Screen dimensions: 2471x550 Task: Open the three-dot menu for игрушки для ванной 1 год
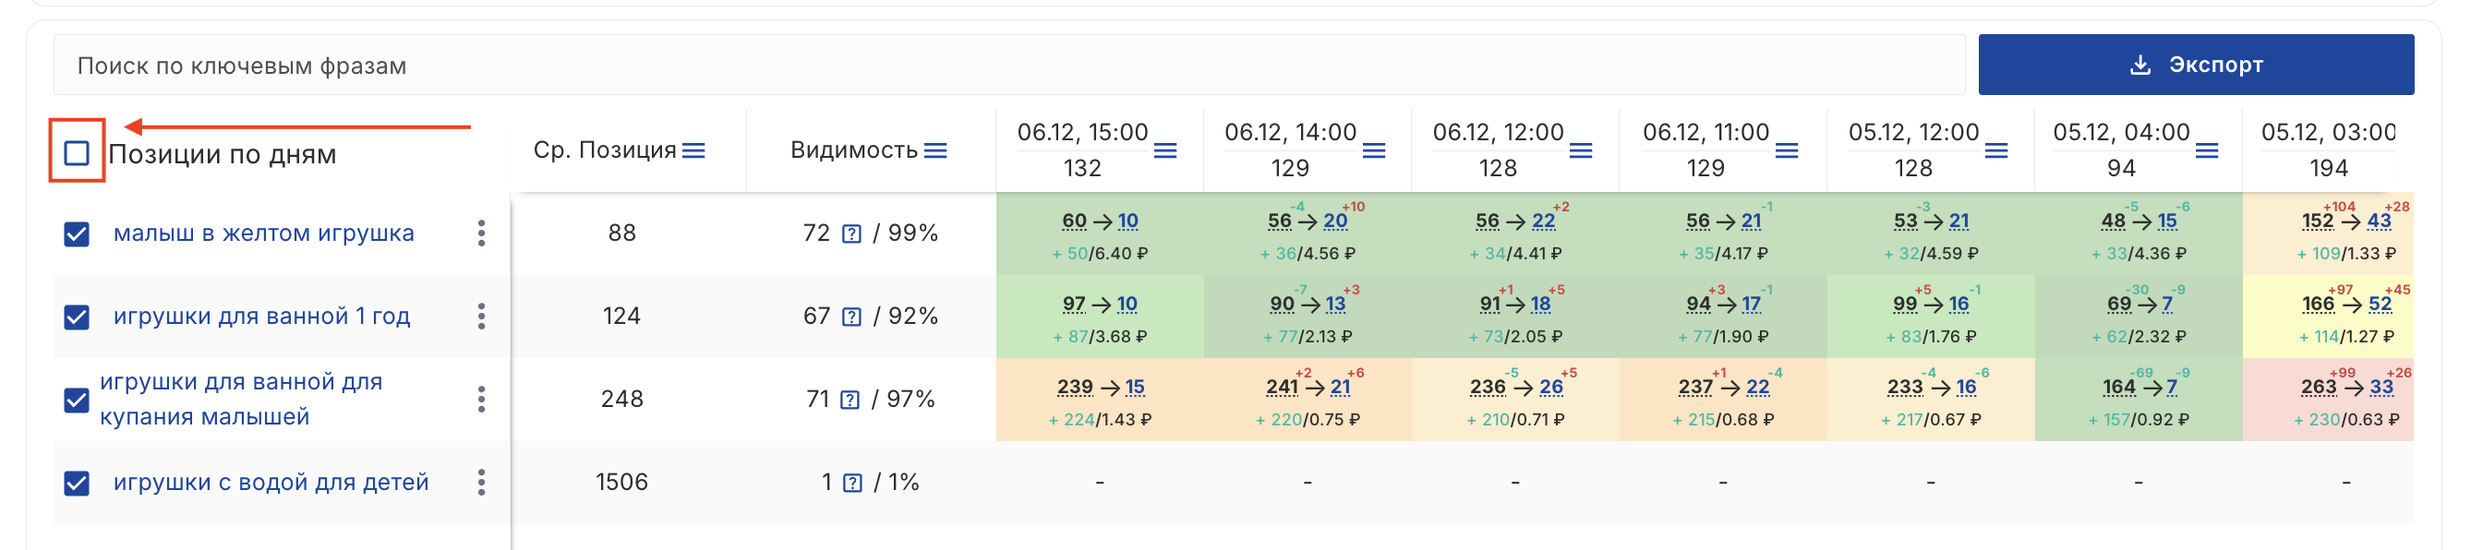[481, 317]
